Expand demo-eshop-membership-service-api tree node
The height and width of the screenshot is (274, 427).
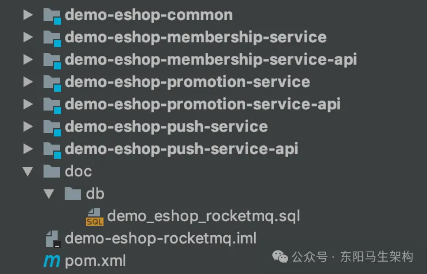(x=28, y=59)
